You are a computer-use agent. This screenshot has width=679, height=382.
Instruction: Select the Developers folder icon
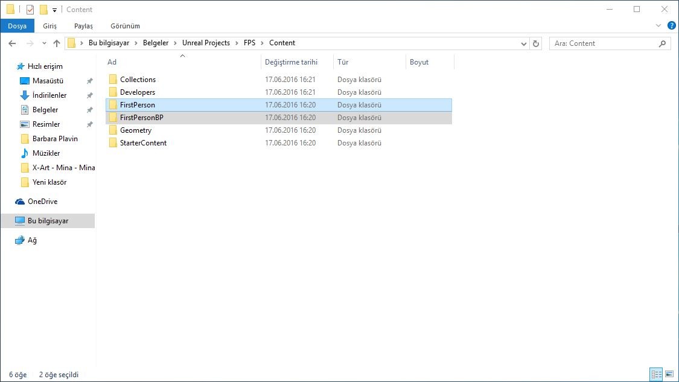click(113, 92)
